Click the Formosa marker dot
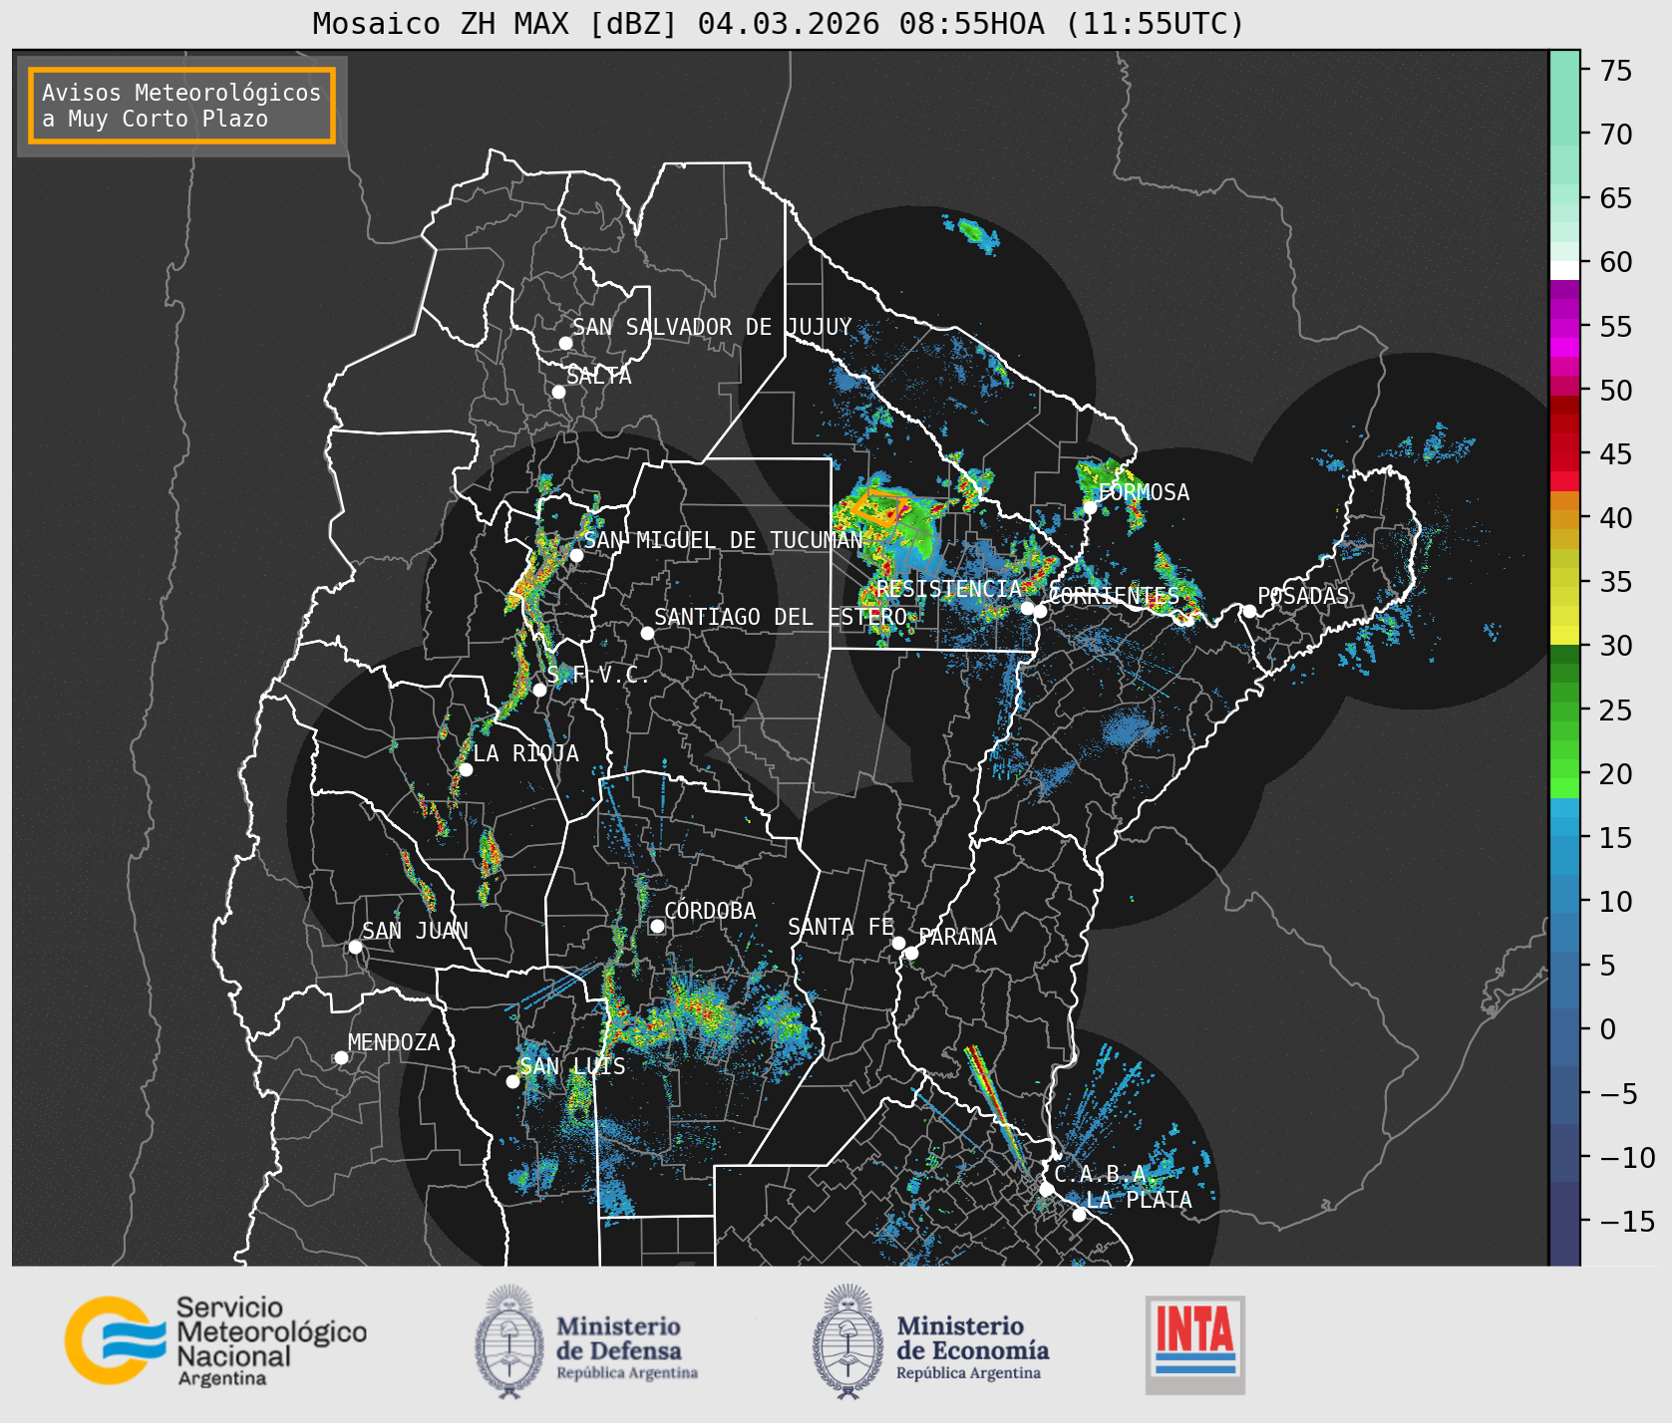Viewport: 1672px width, 1423px height. click(x=1090, y=507)
